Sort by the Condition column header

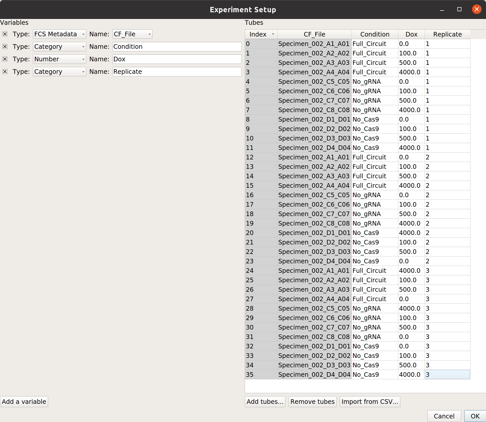[375, 34]
